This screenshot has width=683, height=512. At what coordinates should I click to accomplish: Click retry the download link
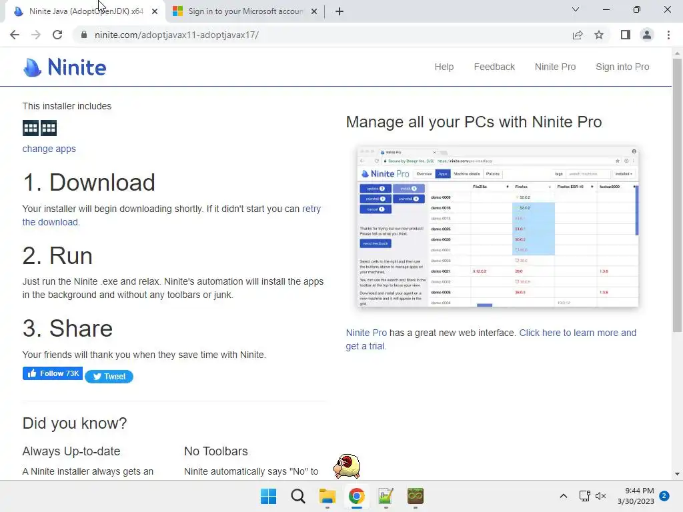pos(171,215)
